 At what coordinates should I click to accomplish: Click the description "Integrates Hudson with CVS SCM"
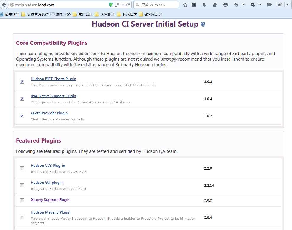[x=59, y=172]
